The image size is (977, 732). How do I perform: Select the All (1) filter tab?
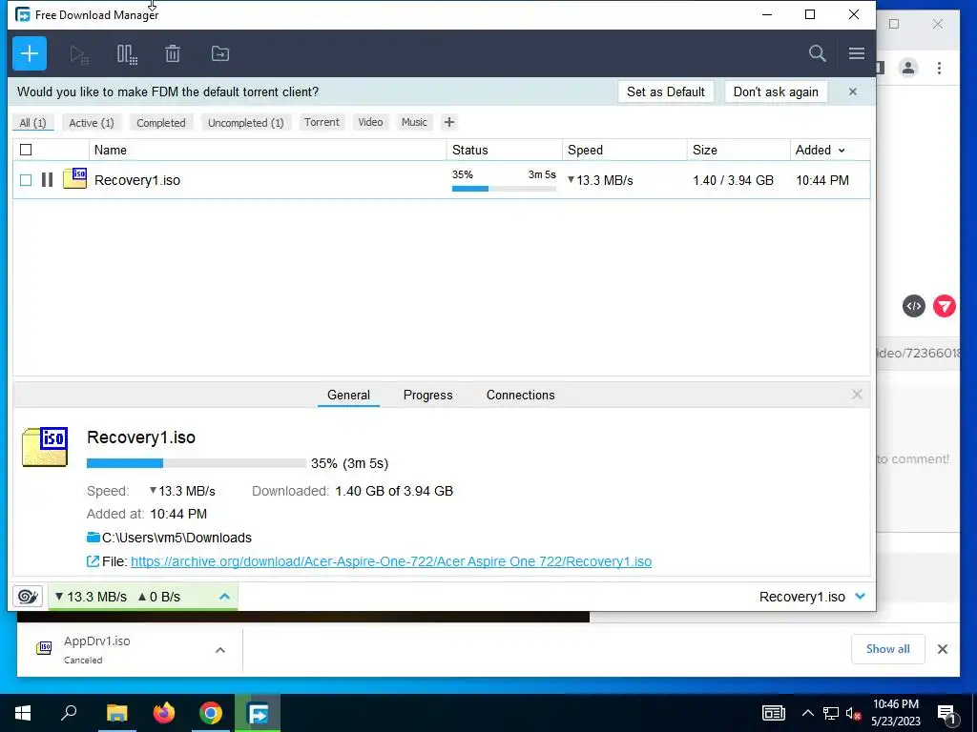point(33,123)
